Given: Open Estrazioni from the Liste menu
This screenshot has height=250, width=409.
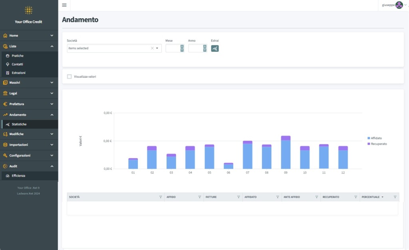Looking at the screenshot, I should 18,73.
